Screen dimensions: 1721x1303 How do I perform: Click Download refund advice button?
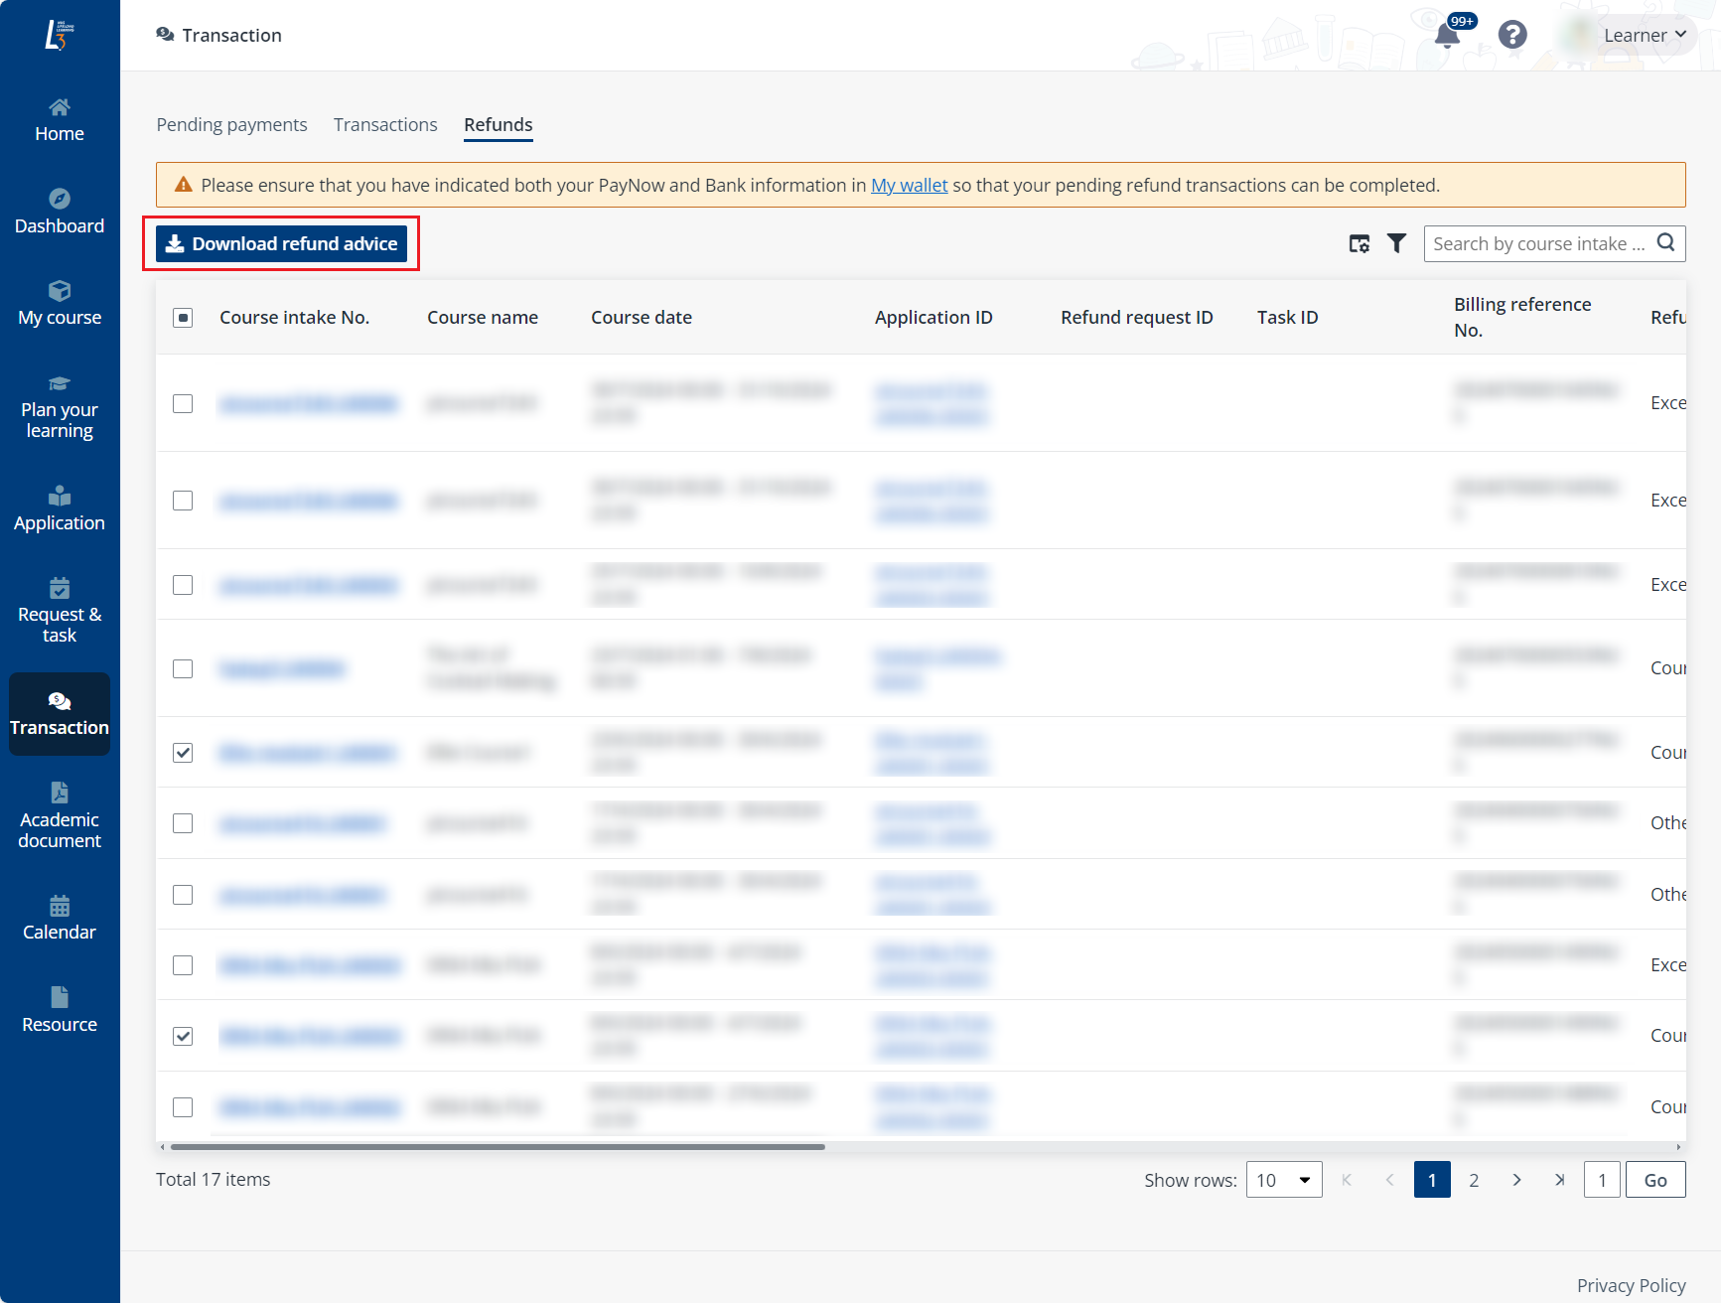click(x=281, y=244)
